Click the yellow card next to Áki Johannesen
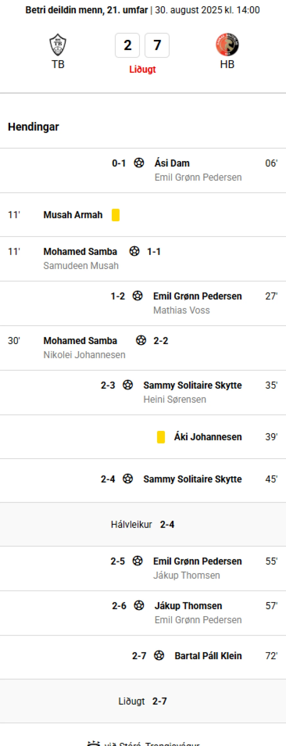286x746 pixels. pyautogui.click(x=161, y=437)
